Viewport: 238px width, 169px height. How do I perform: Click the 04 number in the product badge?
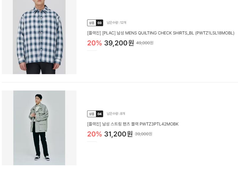(100, 114)
